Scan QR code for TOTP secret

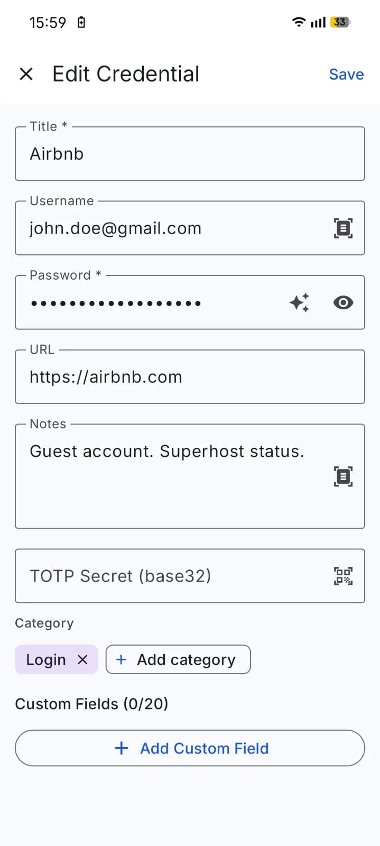(343, 576)
